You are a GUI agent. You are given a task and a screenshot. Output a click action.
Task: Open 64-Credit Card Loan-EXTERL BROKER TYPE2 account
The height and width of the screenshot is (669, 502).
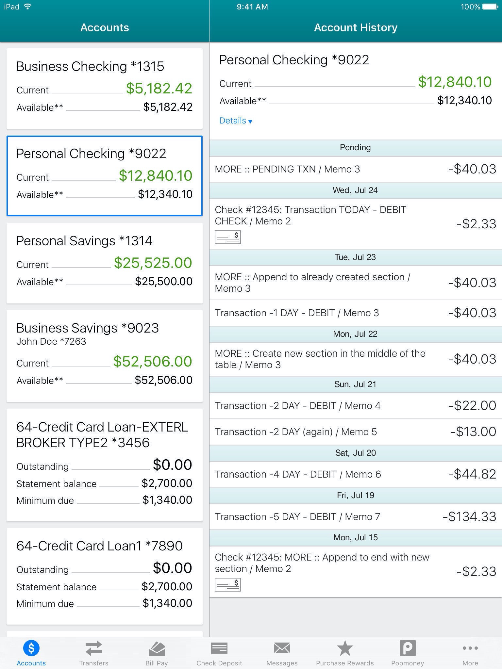tap(105, 465)
